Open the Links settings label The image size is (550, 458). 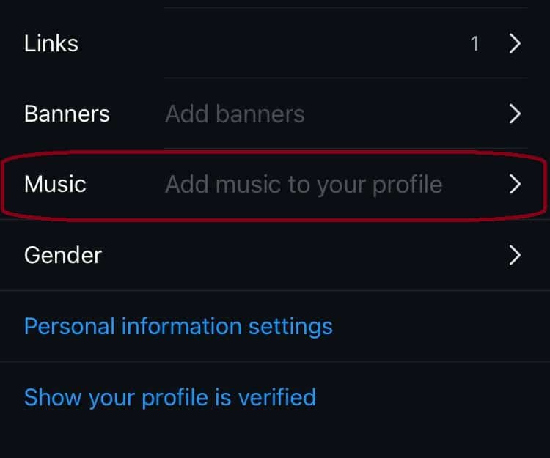click(x=51, y=44)
